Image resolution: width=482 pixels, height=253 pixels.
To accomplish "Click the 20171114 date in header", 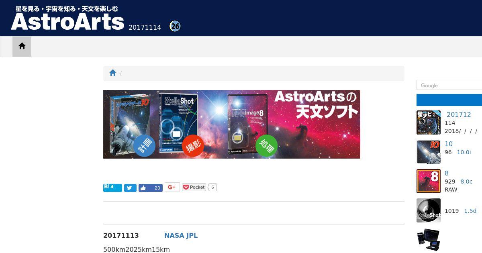I will (145, 27).
